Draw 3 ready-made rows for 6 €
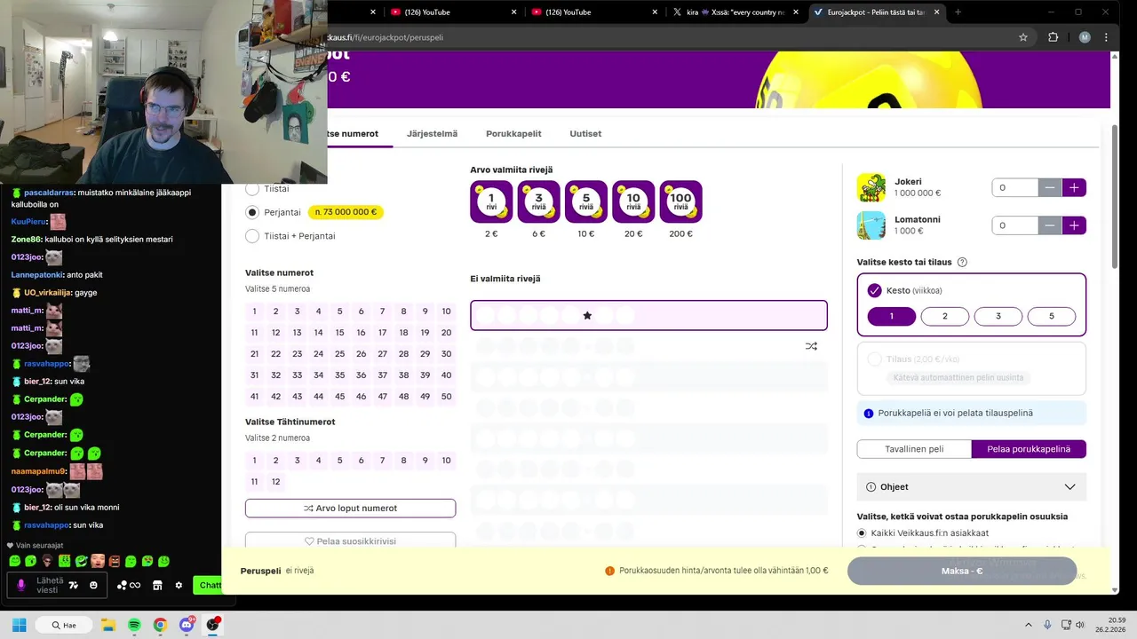Screen dimensions: 1137x639 point(538,201)
